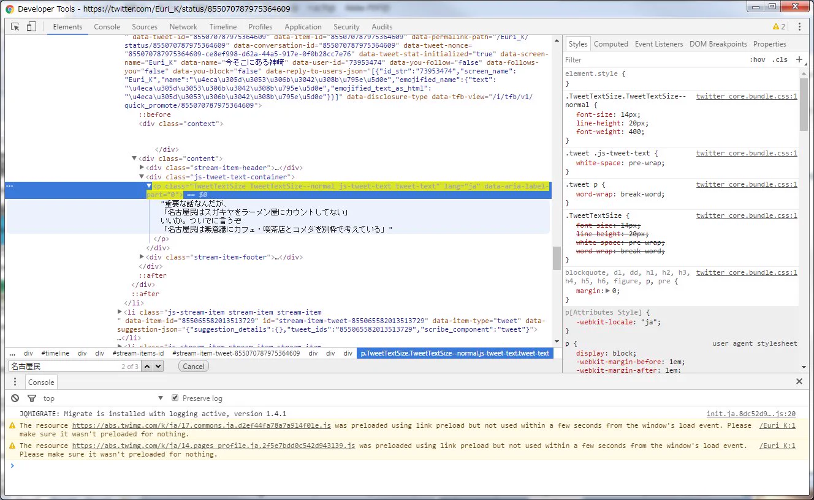Click the yellow warning count indicator
Image resolution: width=814 pixels, height=500 pixels.
coord(779,27)
